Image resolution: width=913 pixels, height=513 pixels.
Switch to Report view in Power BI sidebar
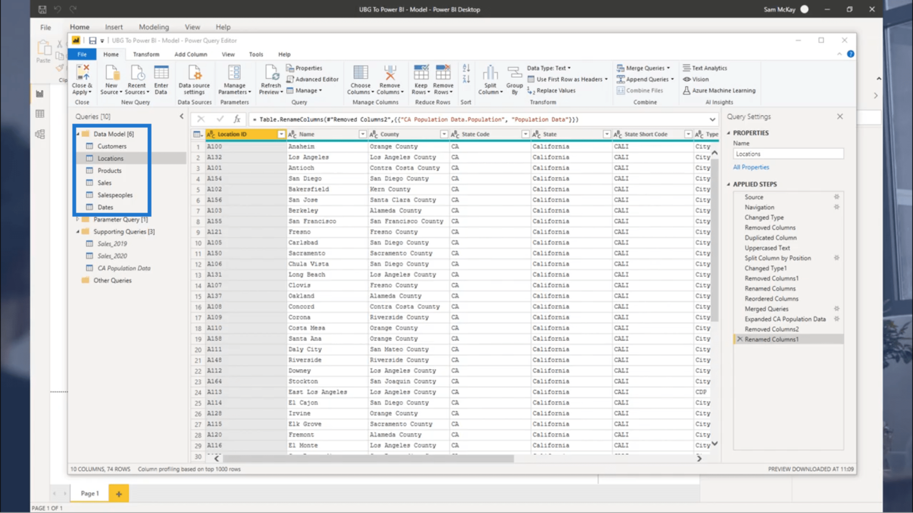point(40,94)
